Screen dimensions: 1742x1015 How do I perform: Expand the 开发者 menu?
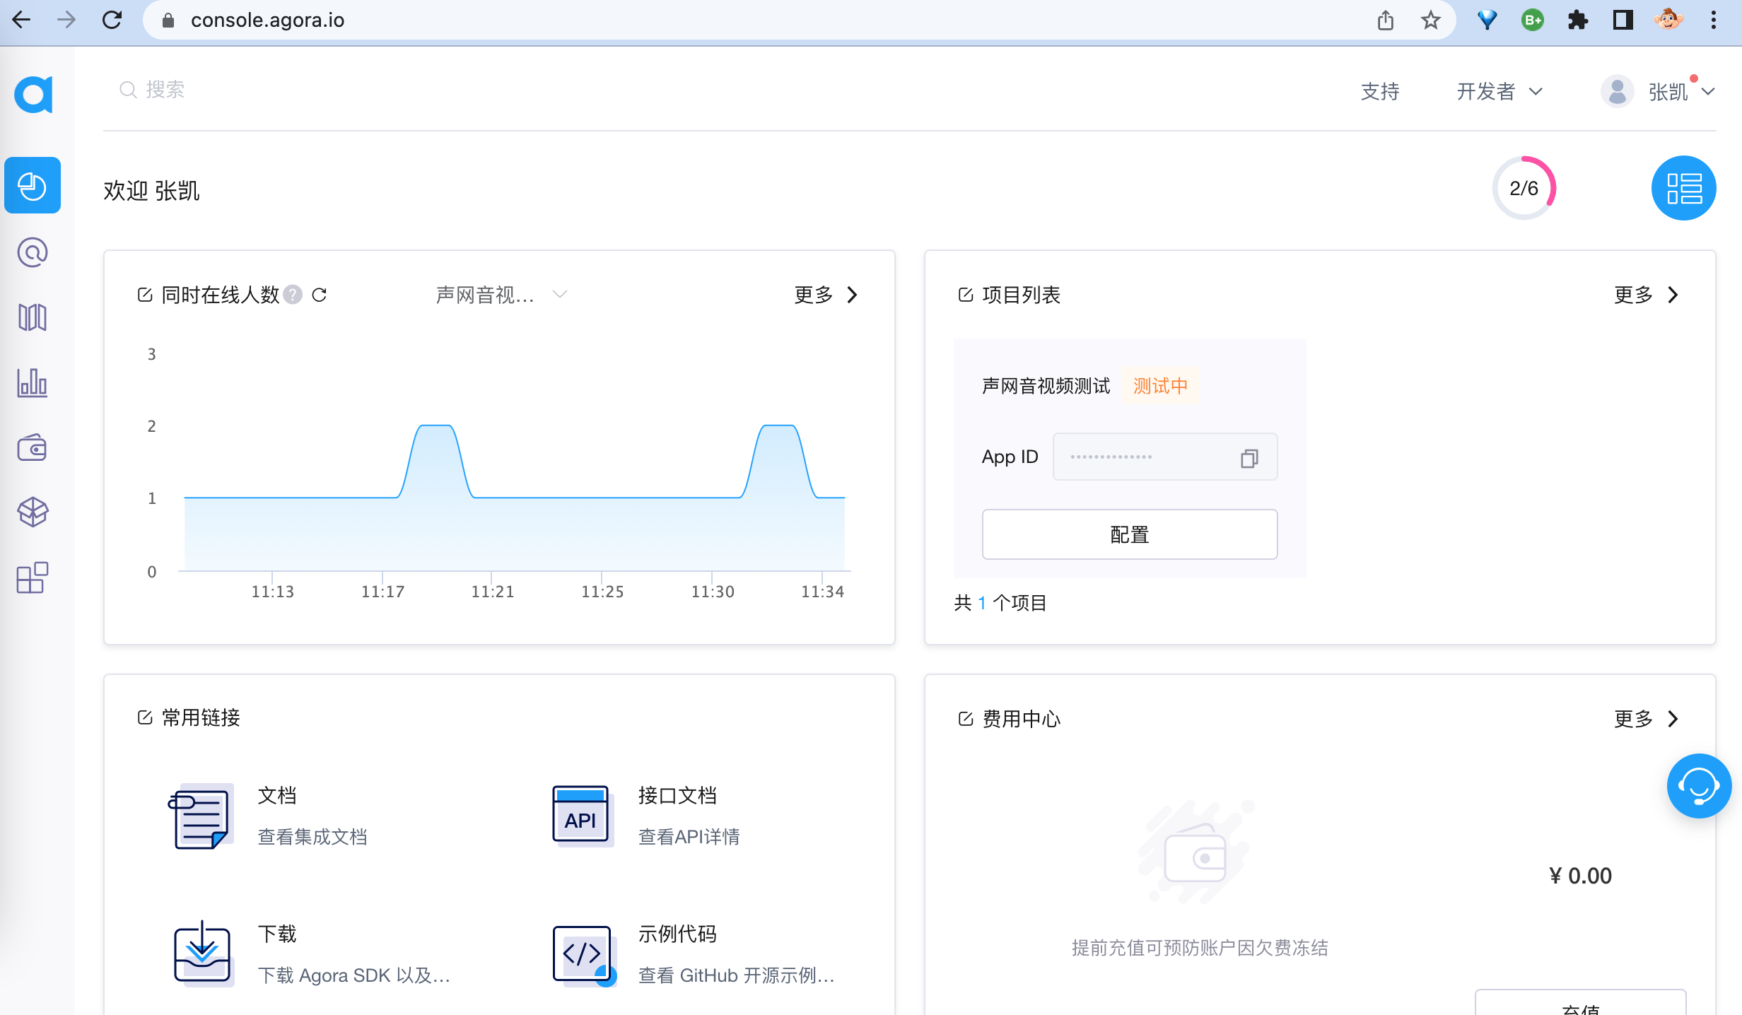pyautogui.click(x=1500, y=92)
